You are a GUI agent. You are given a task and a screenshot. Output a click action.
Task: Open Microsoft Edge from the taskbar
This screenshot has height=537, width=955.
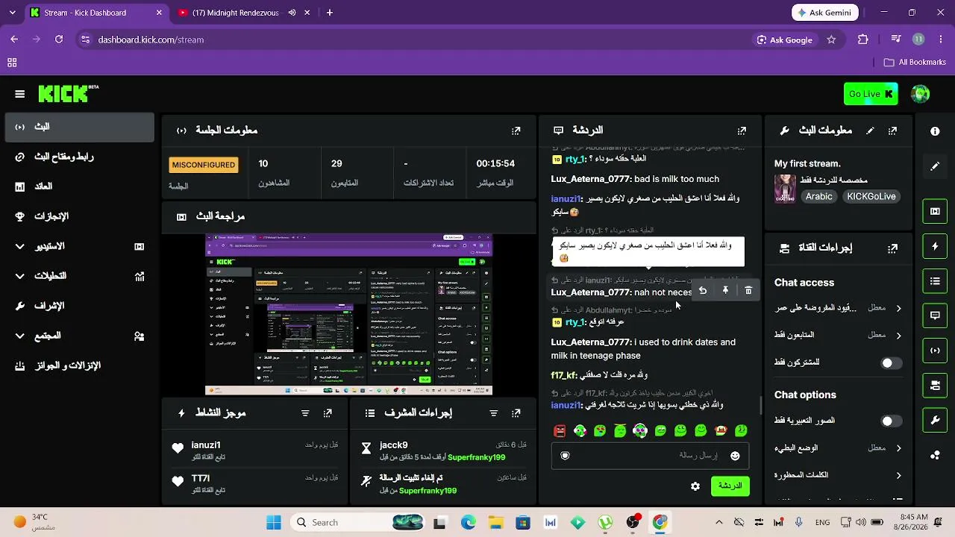(468, 522)
